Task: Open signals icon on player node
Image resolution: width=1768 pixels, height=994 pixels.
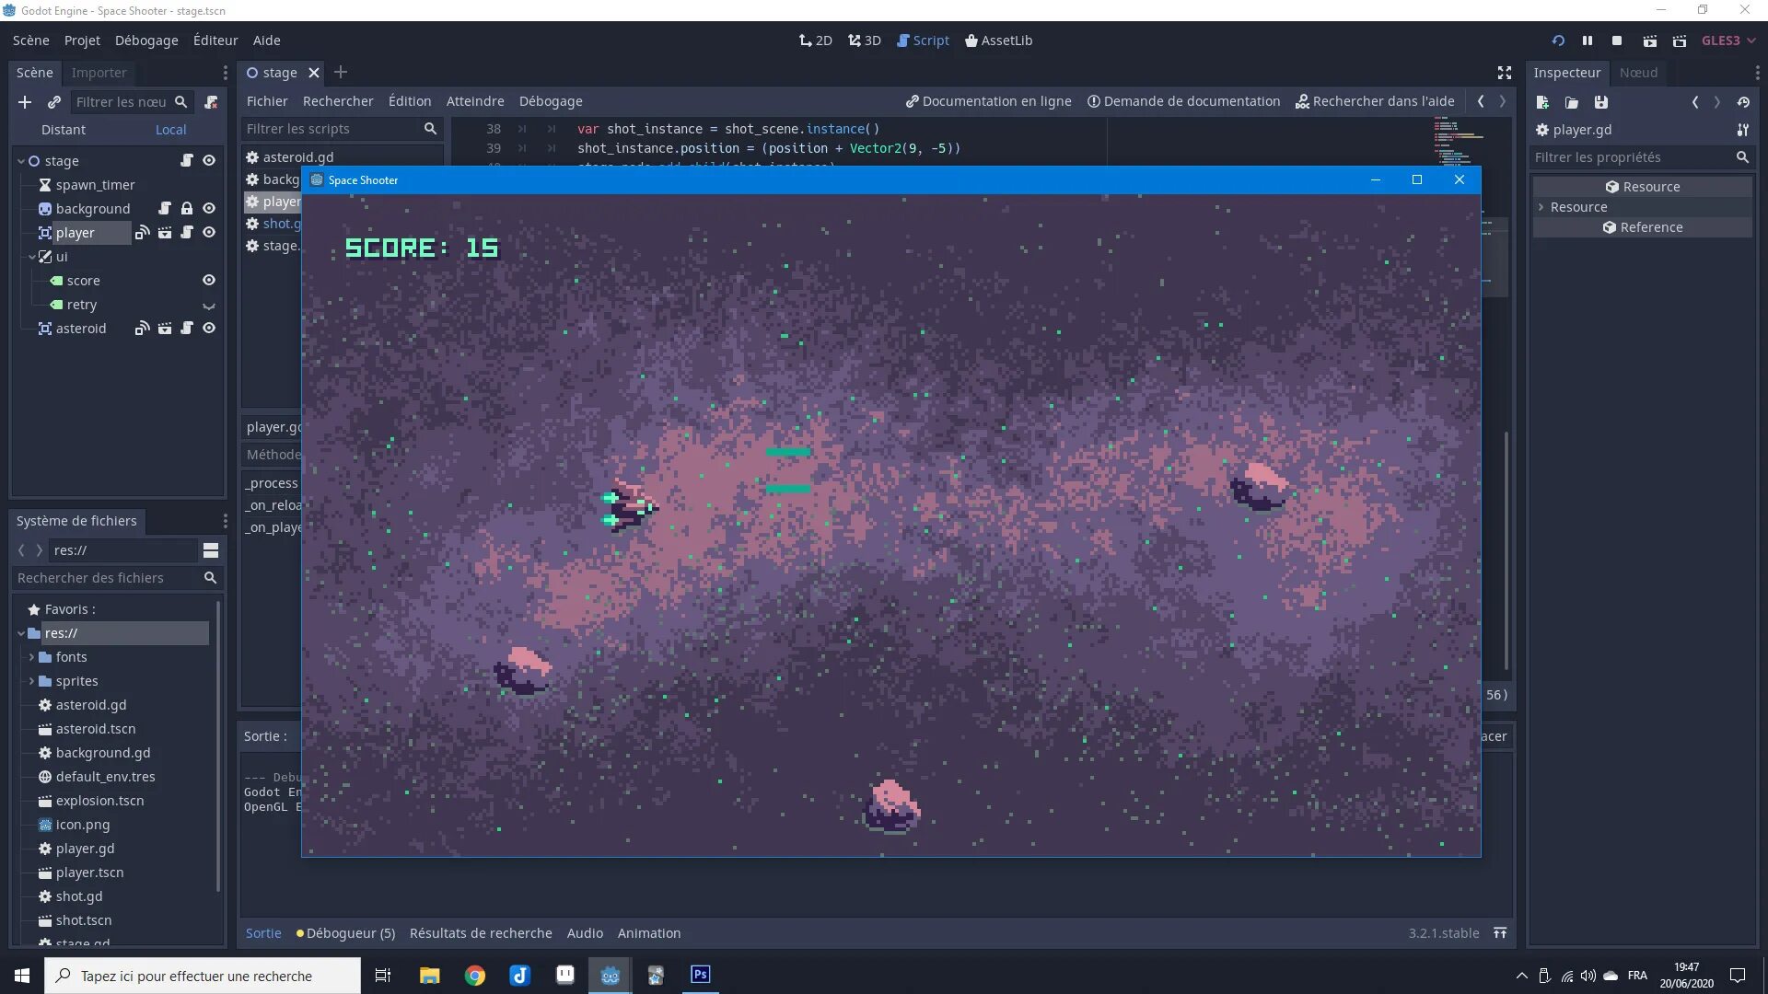Action: click(142, 232)
